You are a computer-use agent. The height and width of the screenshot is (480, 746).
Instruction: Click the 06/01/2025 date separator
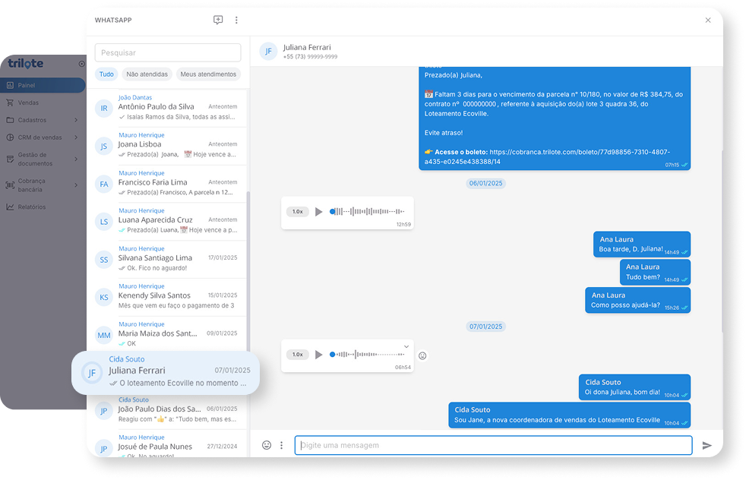tap(485, 183)
